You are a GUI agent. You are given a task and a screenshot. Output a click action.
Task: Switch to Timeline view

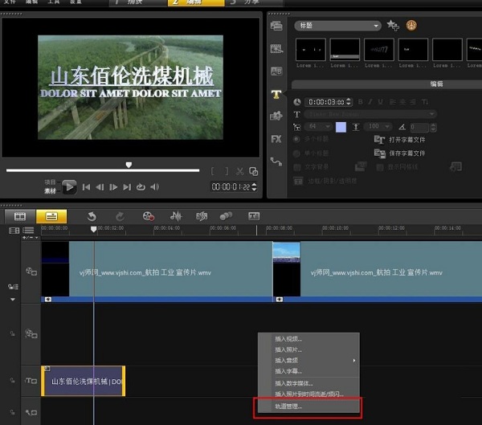click(51, 216)
